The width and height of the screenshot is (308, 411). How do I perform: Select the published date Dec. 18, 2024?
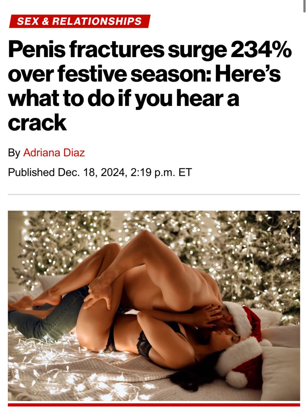(x=91, y=172)
